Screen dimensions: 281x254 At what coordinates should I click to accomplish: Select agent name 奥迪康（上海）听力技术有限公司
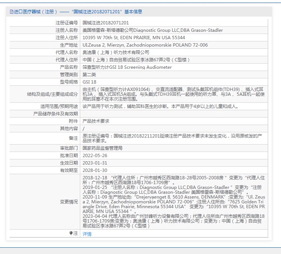(x=116, y=53)
